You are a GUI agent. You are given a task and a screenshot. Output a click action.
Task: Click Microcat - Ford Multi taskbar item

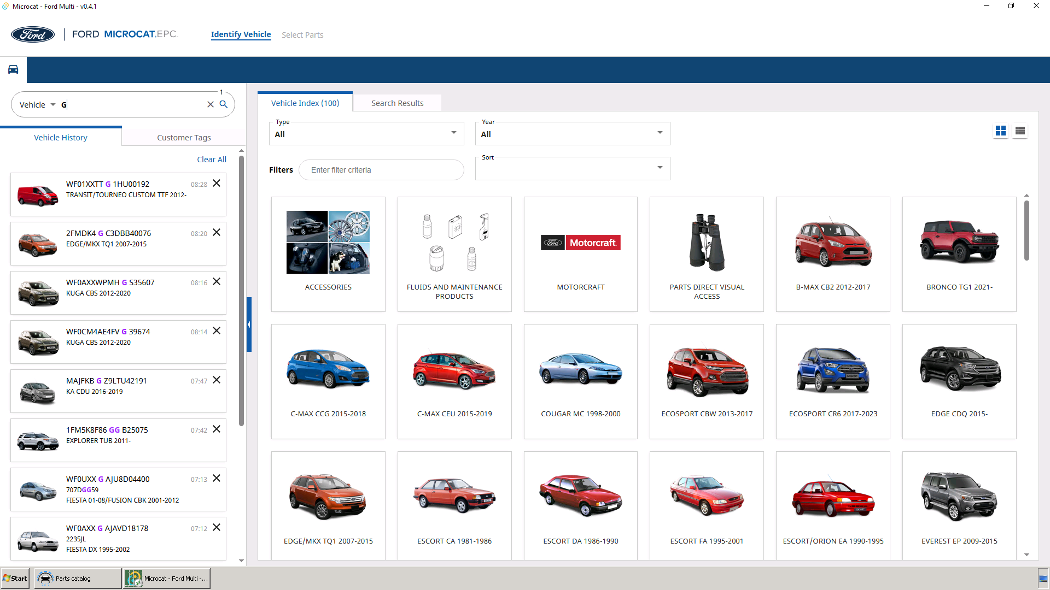[x=167, y=579]
